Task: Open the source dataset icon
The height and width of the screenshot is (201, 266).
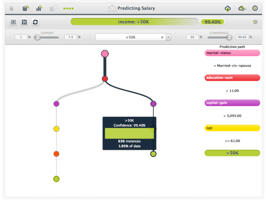Action: tap(26, 9)
